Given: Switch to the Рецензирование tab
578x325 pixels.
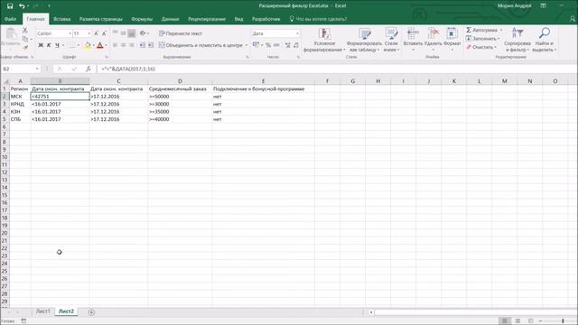Looking at the screenshot, I should coord(207,19).
